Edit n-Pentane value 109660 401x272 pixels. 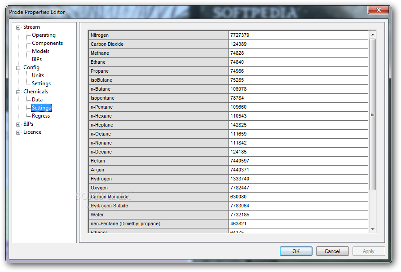click(x=298, y=107)
